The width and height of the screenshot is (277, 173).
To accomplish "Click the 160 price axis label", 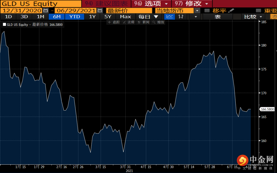I will 264,141.
